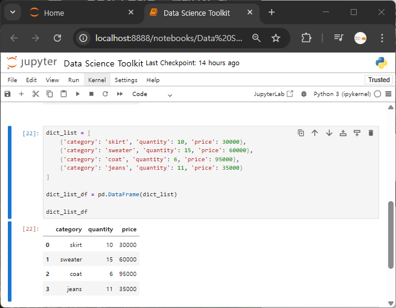The width and height of the screenshot is (396, 308).
Task: Restart the kernel with circular arrow icon
Action: click(105, 94)
